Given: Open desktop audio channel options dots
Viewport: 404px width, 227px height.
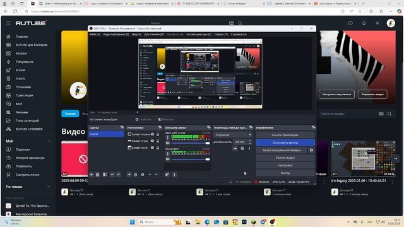Looking at the screenshot, I should pyautogui.click(x=168, y=137).
